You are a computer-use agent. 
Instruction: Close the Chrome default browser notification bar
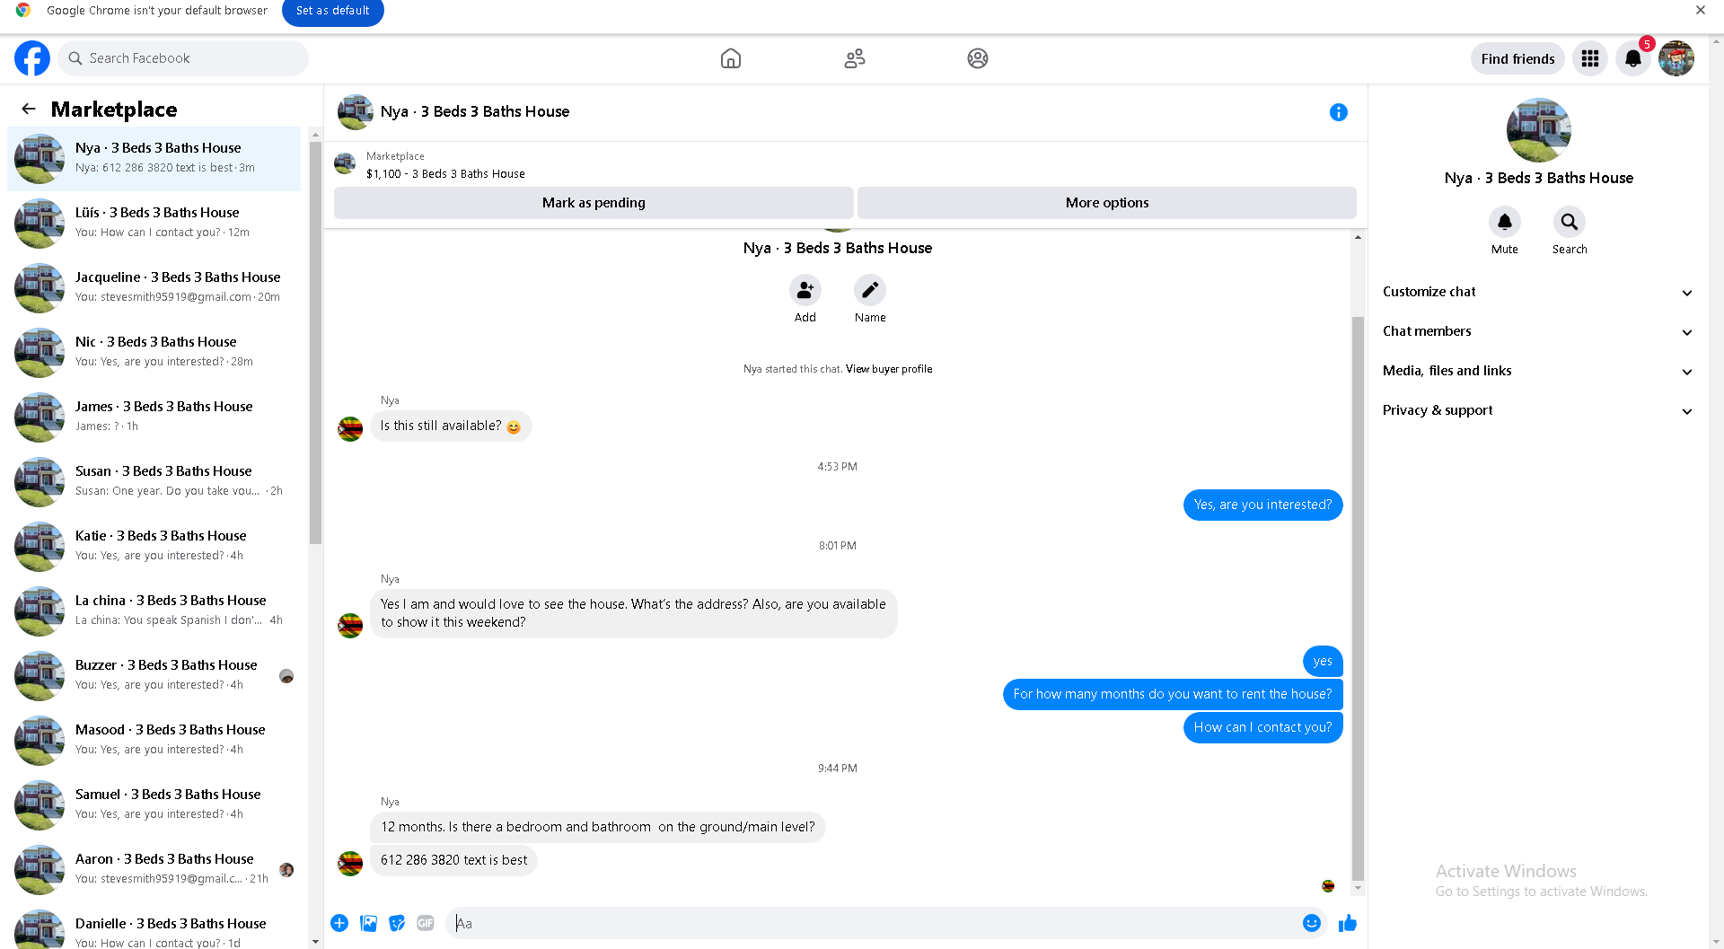[x=1701, y=11]
